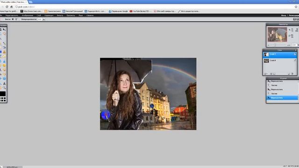Screen dimensions: 299x168
Task: Click the opacity value input field
Action: 39,19
